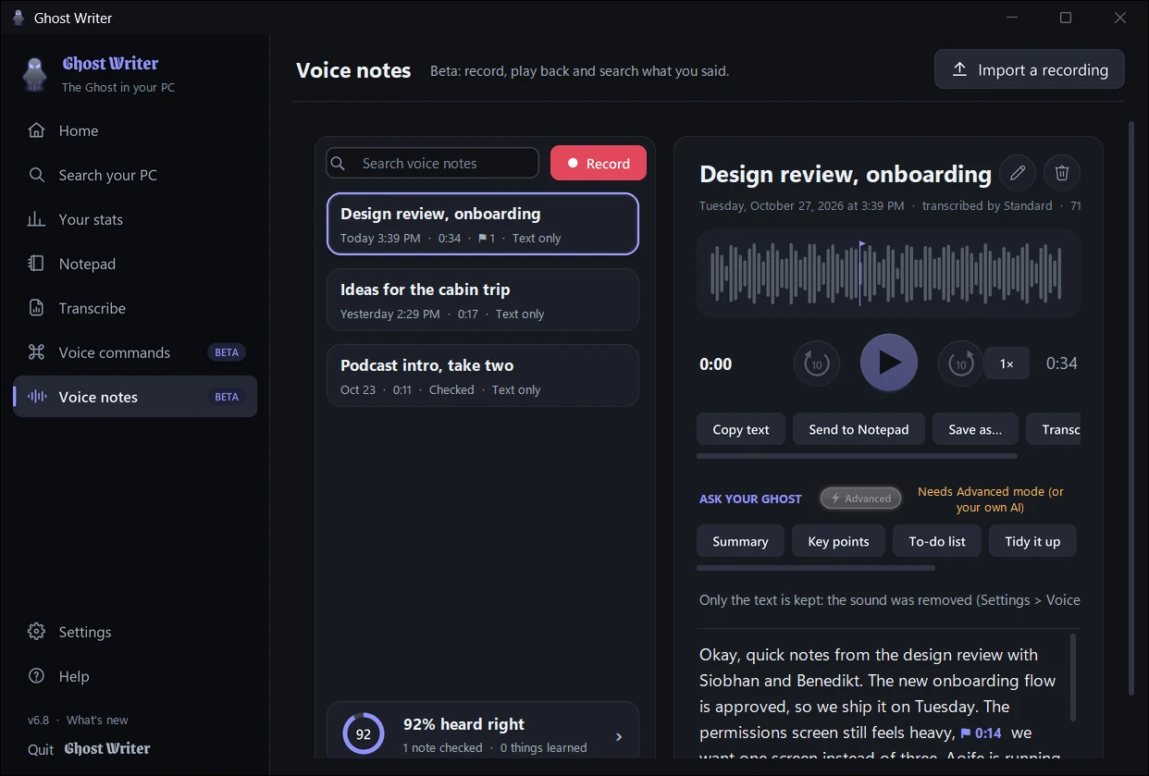Open the Ideas for the cabin trip note
Screen dimensions: 1149x776
483,300
